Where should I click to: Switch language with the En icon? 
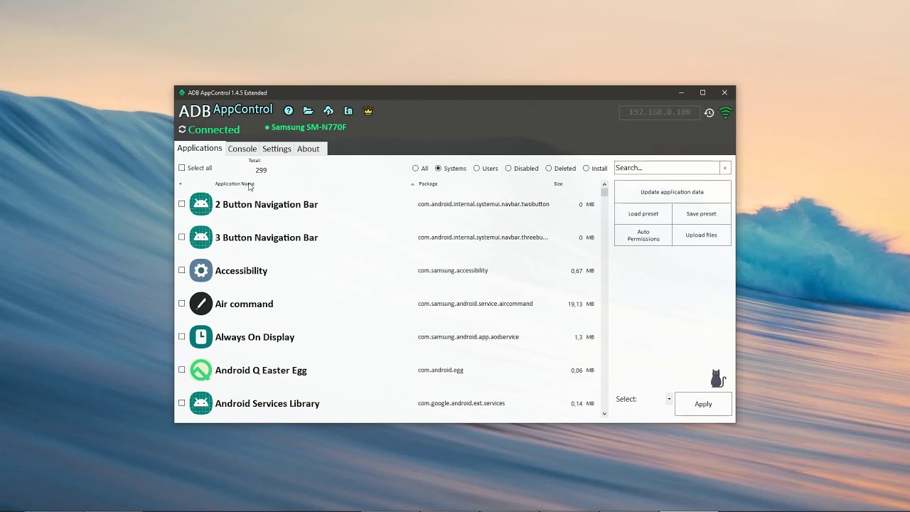pos(348,111)
